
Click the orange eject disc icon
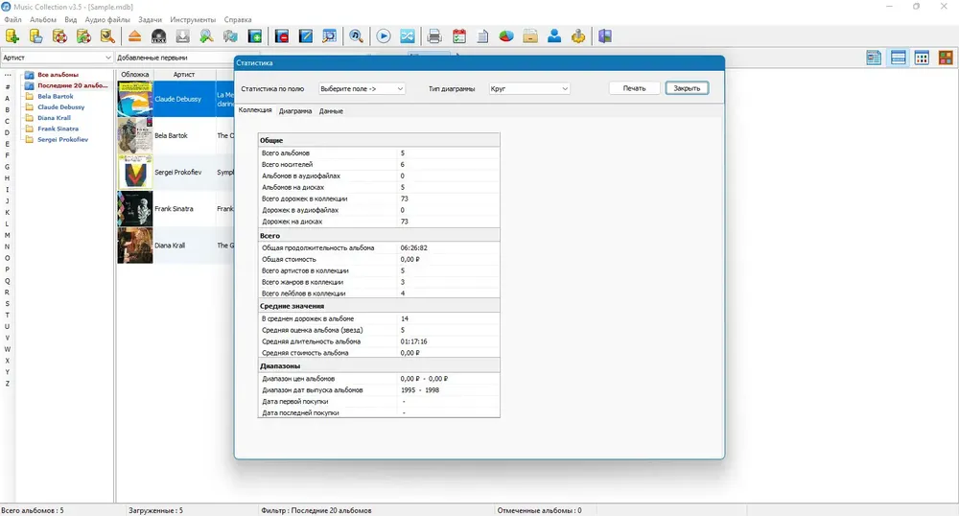134,36
